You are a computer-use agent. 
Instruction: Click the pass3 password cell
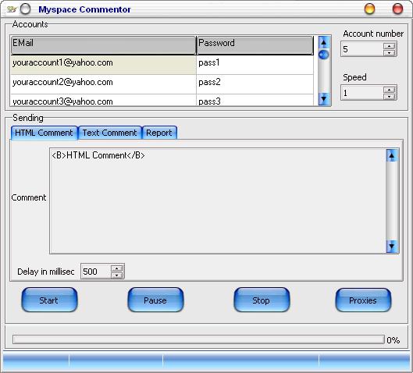point(255,101)
